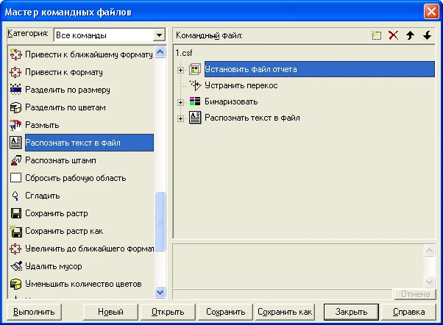Screen dimensions: 443x325
Task: Click the Справка help button
Action: [408, 312]
